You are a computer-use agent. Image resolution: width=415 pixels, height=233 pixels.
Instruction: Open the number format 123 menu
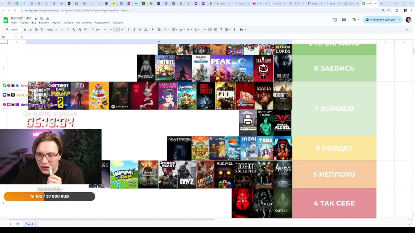tap(85, 29)
